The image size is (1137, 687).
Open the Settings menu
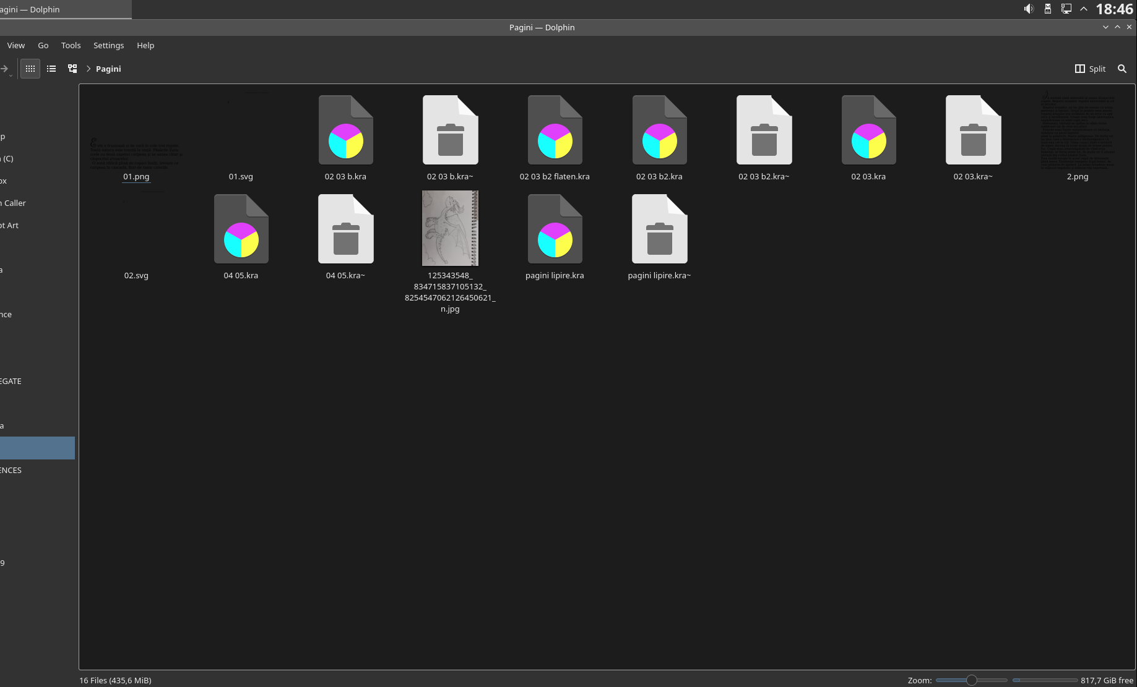pyautogui.click(x=108, y=45)
